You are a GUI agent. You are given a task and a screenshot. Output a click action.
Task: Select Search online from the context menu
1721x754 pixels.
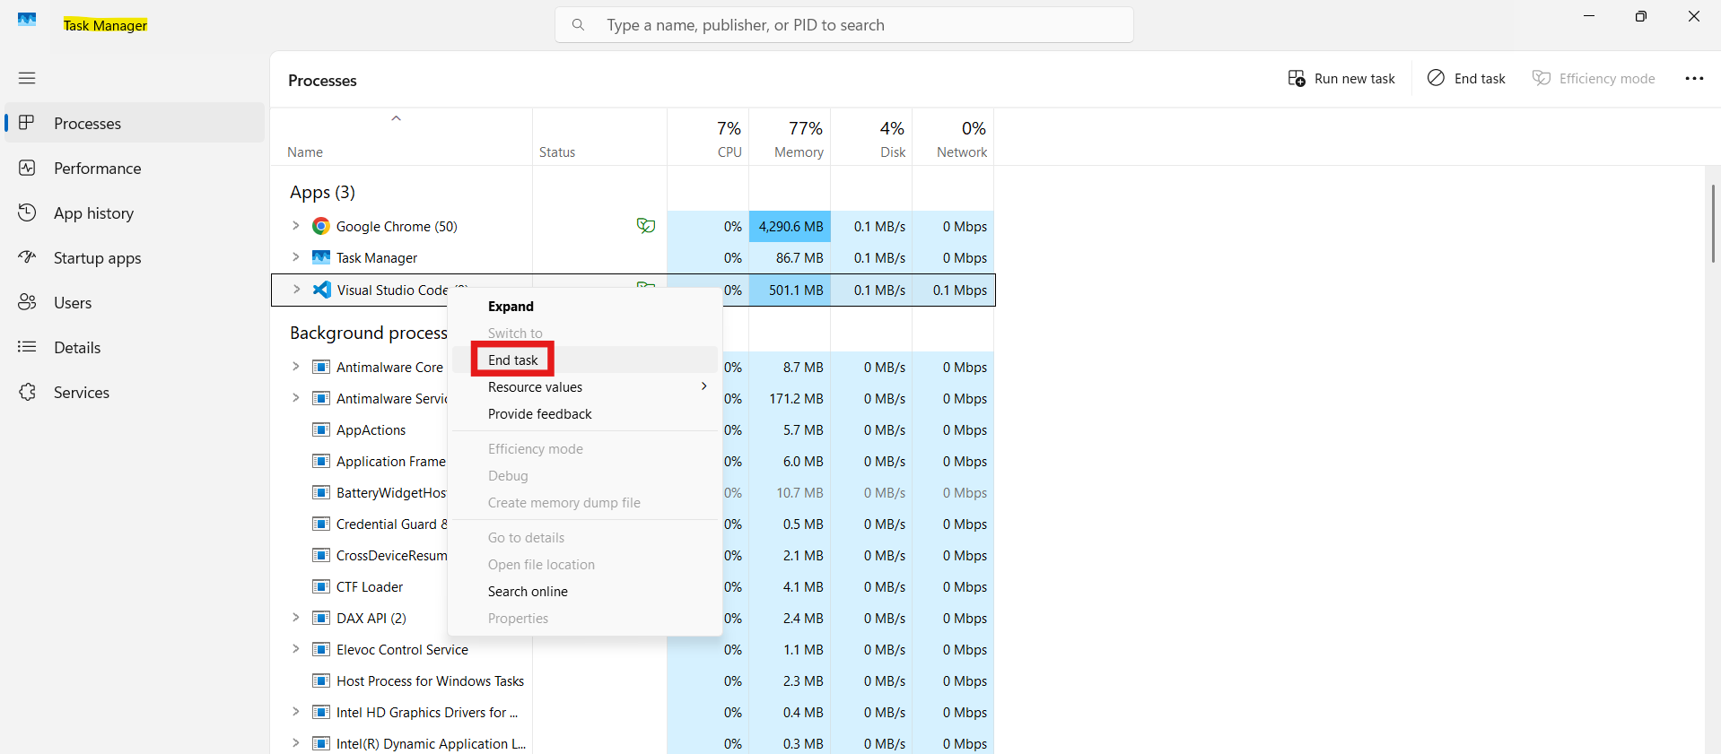point(528,591)
